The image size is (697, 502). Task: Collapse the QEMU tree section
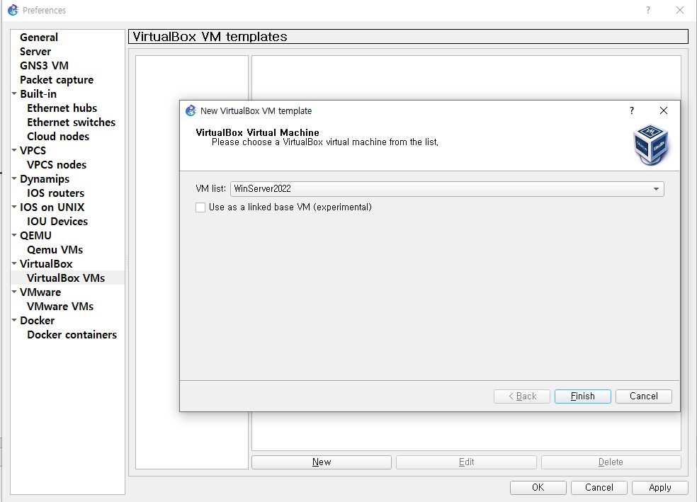(x=14, y=236)
